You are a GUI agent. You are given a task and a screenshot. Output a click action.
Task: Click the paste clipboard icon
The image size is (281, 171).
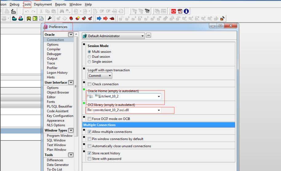tap(54, 11)
